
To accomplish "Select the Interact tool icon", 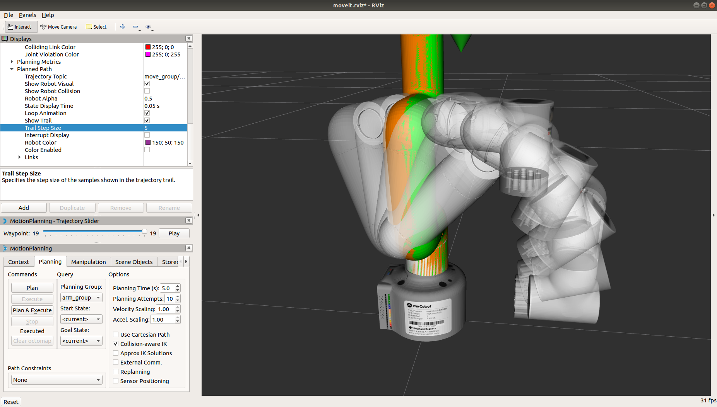I will (x=10, y=27).
